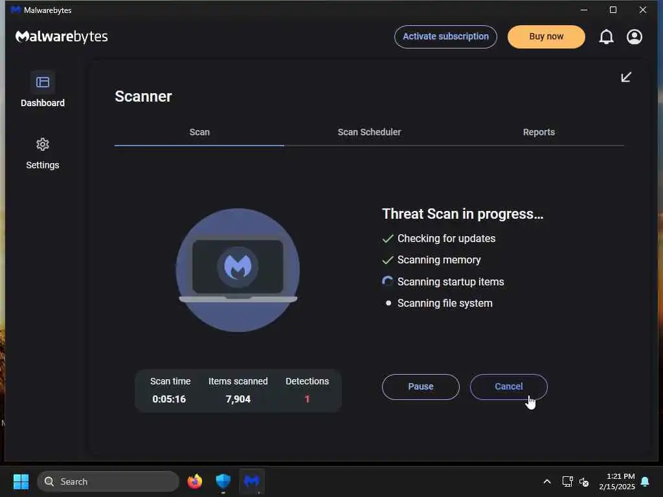Open the Dashboard from the sidebar
Image resolution: width=663 pixels, height=497 pixels.
coord(43,89)
